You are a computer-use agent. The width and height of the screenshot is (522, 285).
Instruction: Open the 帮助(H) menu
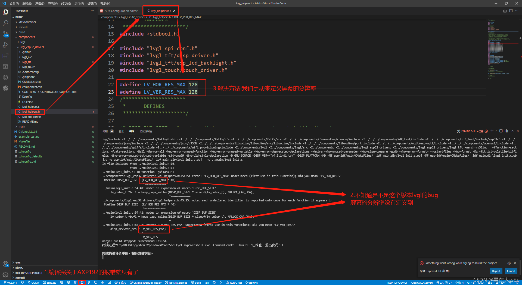pyautogui.click(x=105, y=4)
